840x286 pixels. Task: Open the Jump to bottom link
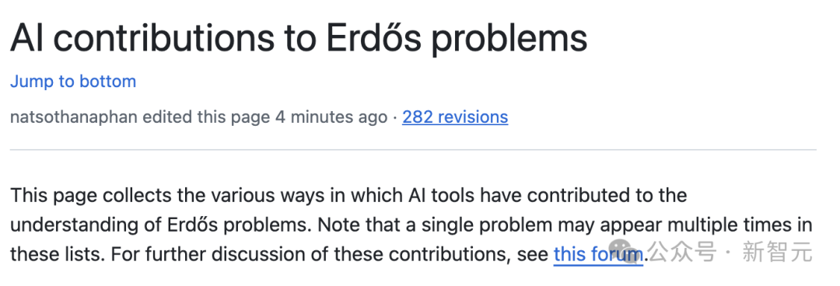73,82
